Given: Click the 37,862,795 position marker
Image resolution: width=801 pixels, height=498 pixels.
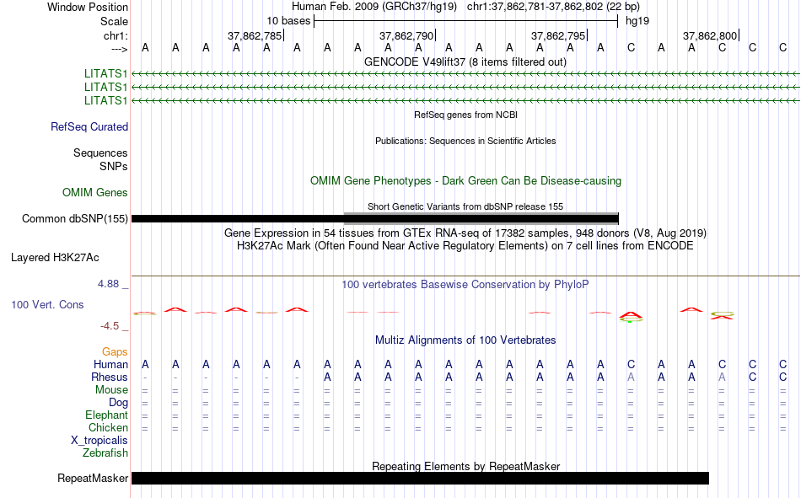Looking at the screenshot, I should click(558, 35).
